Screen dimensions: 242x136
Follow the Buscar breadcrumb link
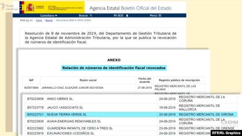(49, 20)
